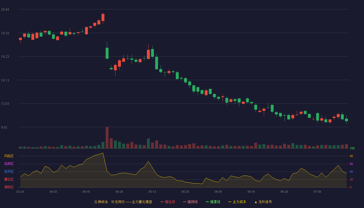Click the 06-04 date label
364x208 pixels.
click(x=218, y=192)
